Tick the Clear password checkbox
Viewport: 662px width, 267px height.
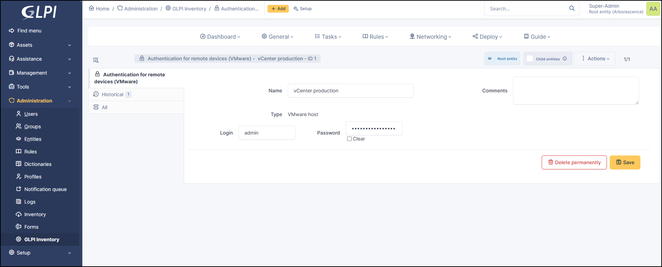pyautogui.click(x=349, y=139)
